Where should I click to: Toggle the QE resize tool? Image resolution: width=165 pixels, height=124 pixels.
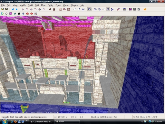[x=108, y=9]
